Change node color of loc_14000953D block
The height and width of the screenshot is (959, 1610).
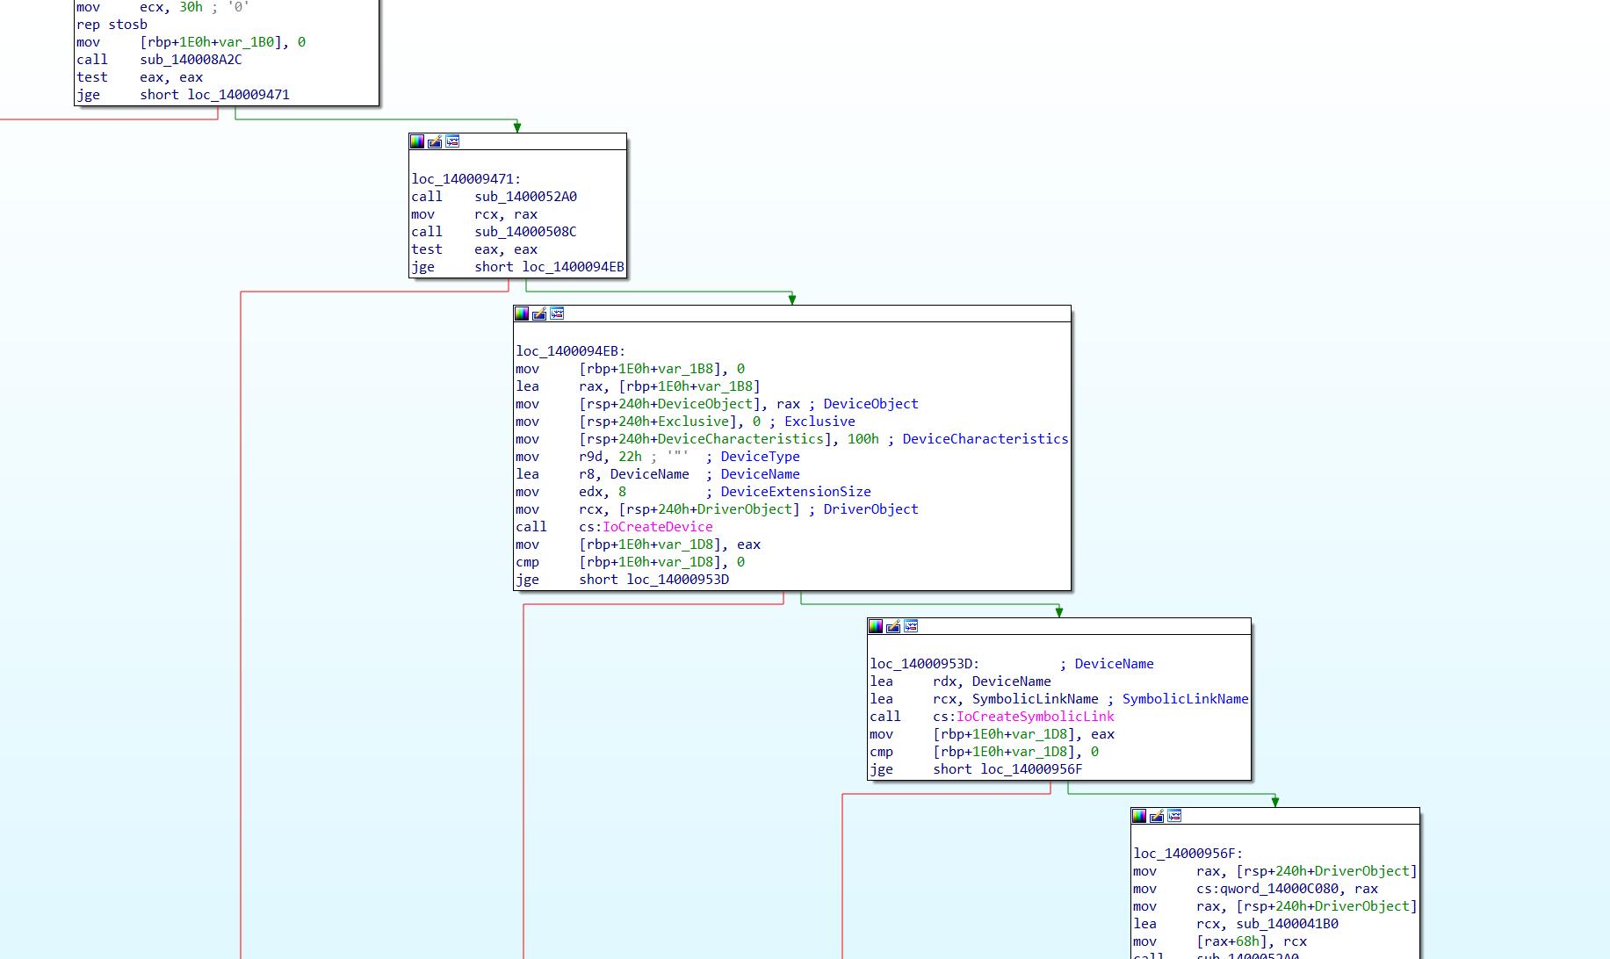tap(876, 626)
